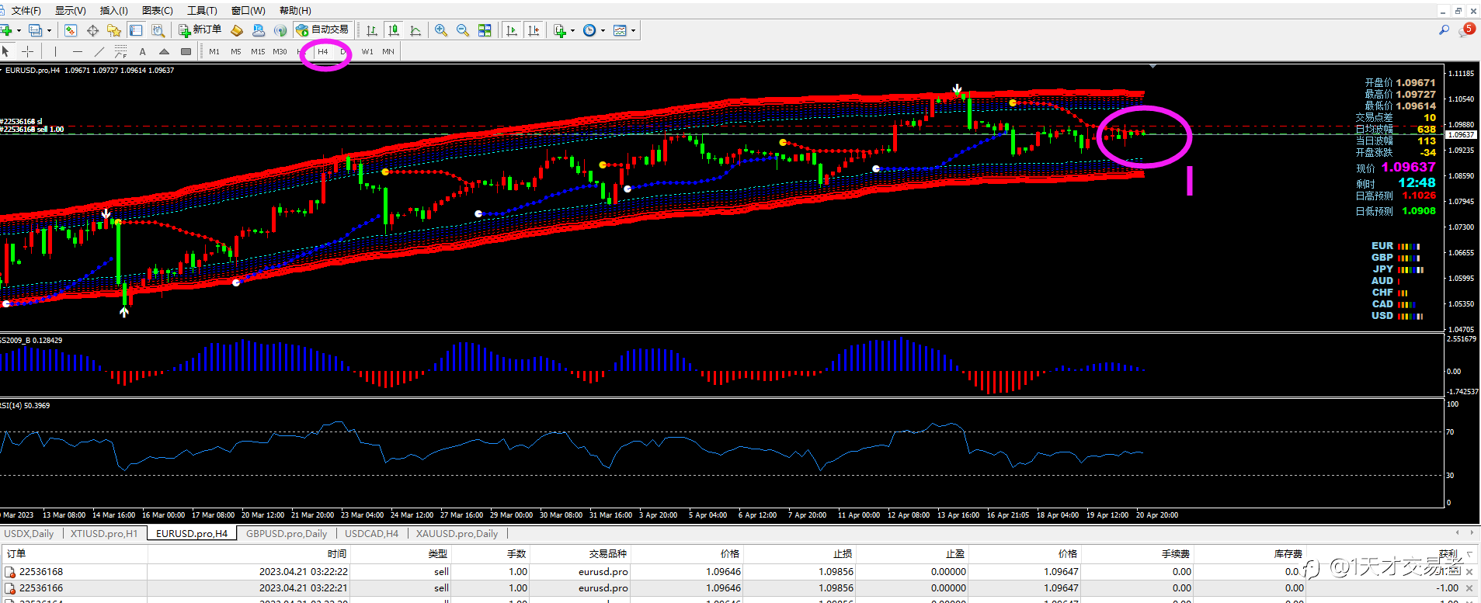The image size is (1481, 603).
Task: Switch to the USDX,Daily chart tab
Action: click(30, 533)
